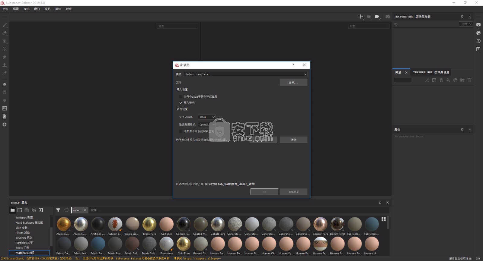Switch to Texture Set 纹理集设置 tab
483x261 pixels.
(x=431, y=72)
